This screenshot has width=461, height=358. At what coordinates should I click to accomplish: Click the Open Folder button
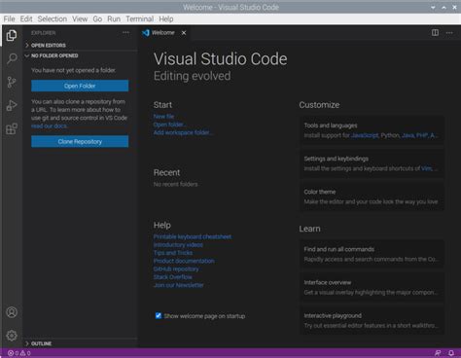[80, 86]
